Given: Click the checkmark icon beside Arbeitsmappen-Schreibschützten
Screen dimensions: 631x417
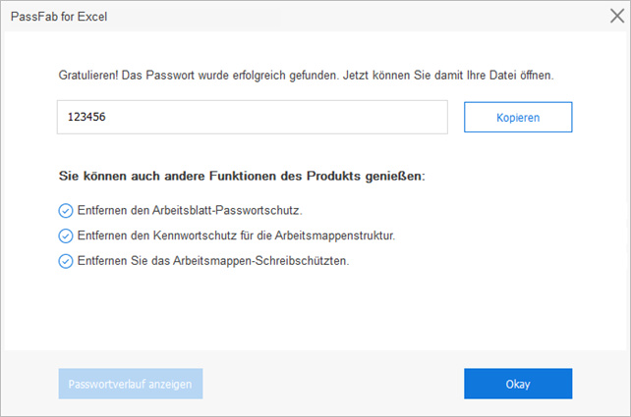Looking at the screenshot, I should pos(66,261).
